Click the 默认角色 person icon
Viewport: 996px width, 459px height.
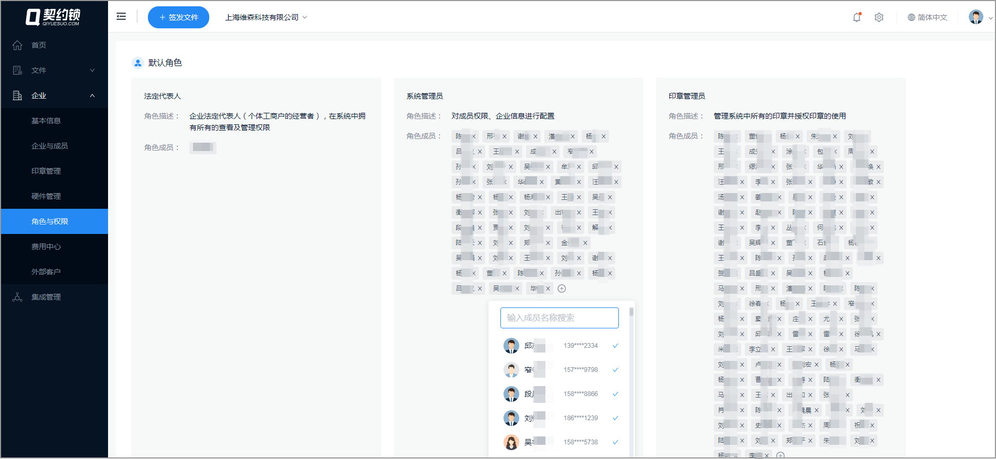tap(137, 63)
